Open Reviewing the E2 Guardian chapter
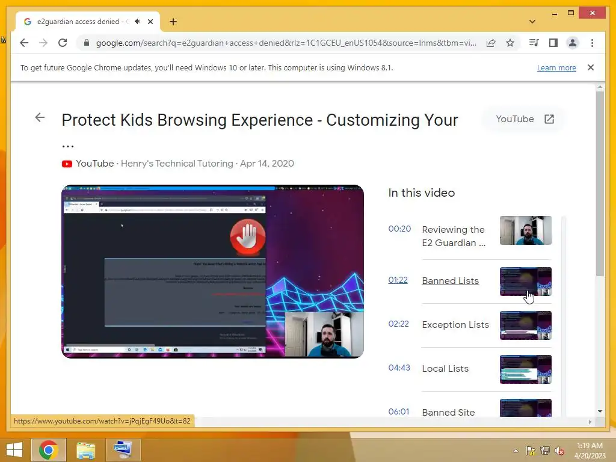 tap(454, 236)
